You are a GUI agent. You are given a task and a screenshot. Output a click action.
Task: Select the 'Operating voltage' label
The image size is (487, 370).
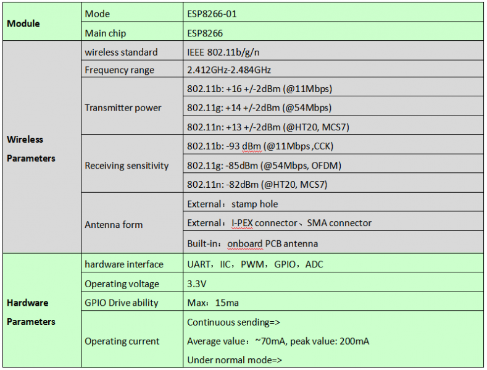point(132,282)
